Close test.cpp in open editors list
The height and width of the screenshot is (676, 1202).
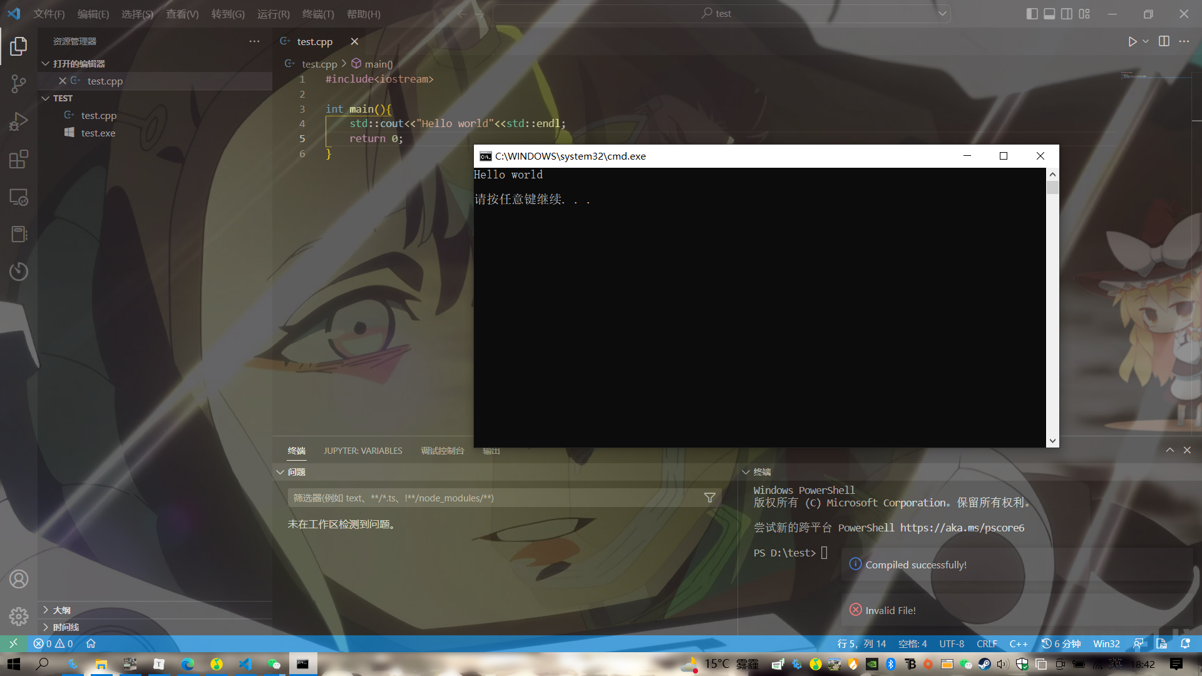pos(63,81)
